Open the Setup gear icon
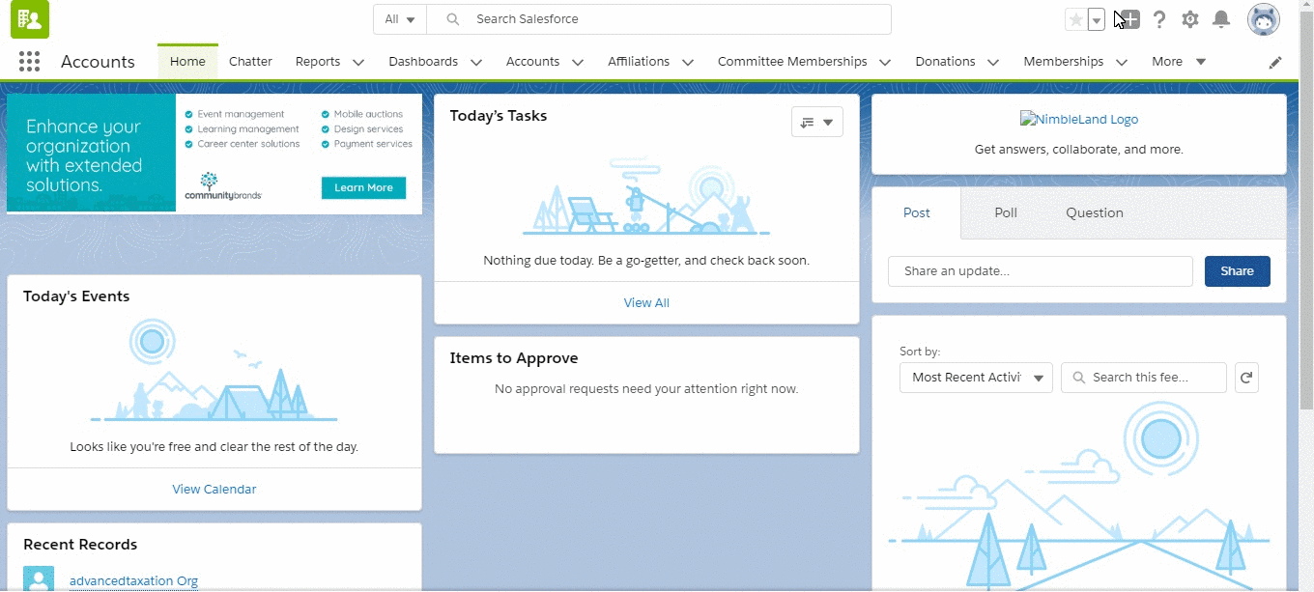Image resolution: width=1314 pixels, height=592 pixels. pos(1190,19)
